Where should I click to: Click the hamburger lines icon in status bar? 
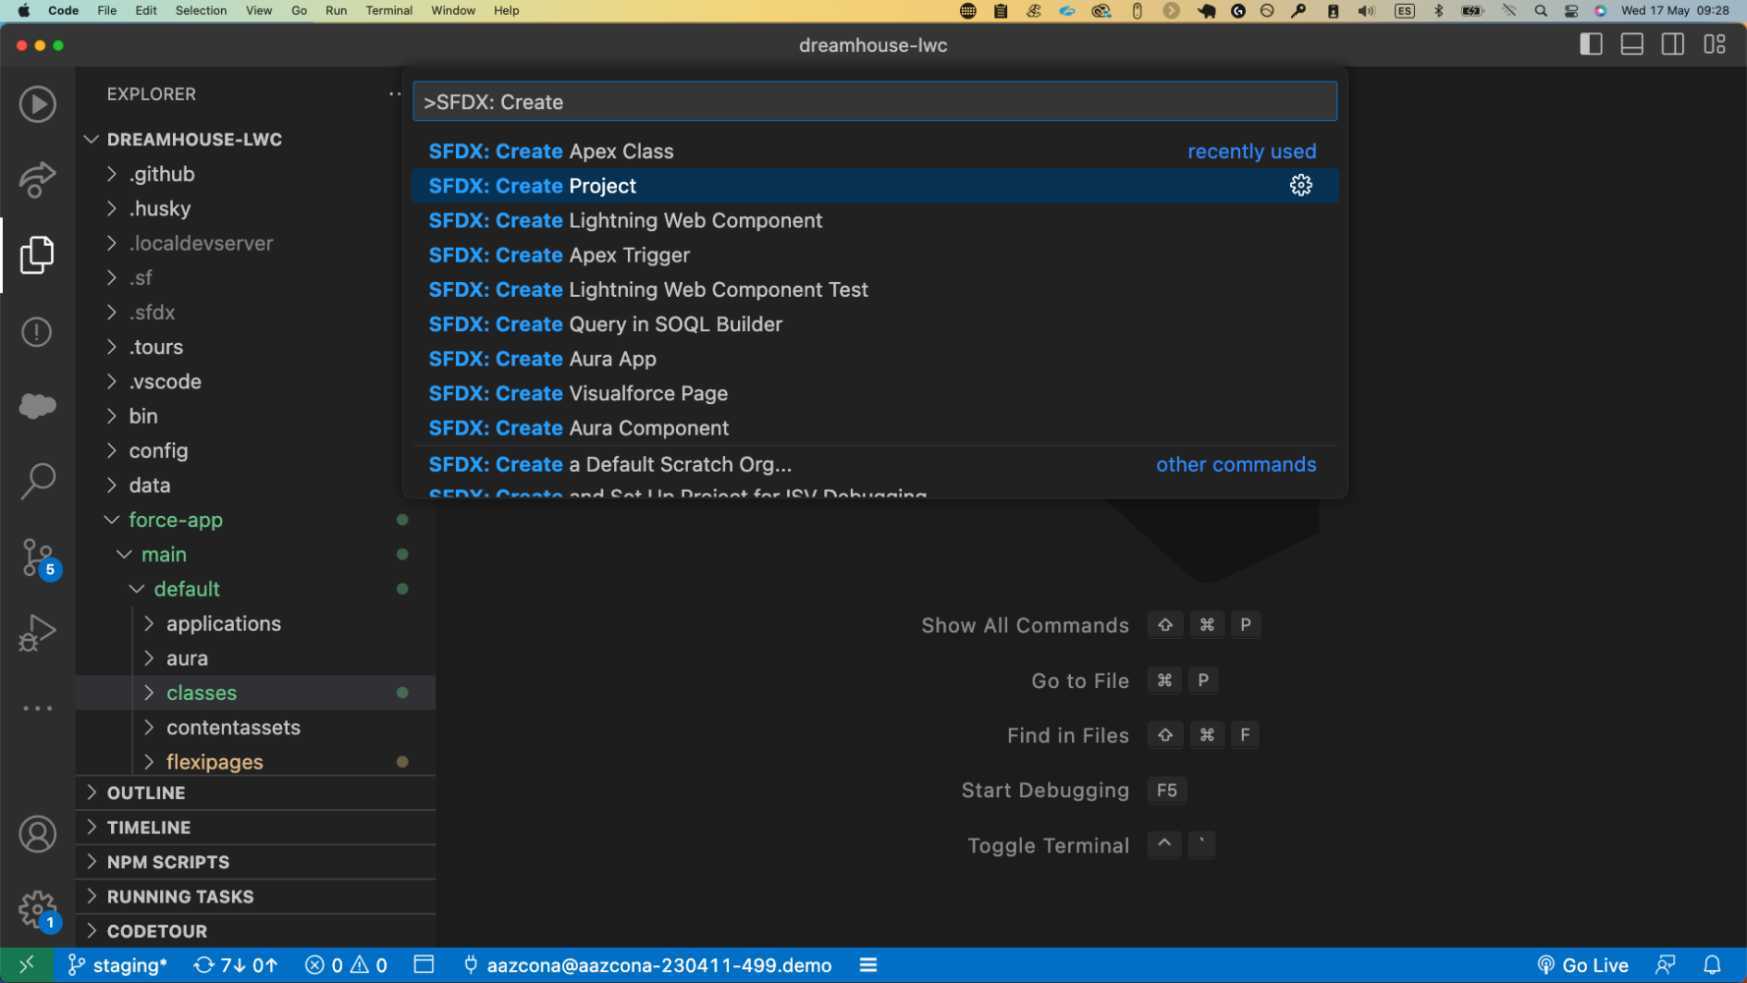tap(869, 965)
